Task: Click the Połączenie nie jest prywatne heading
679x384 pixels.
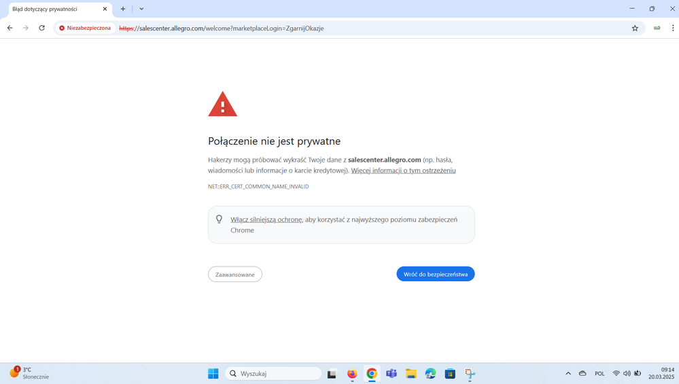Action: coord(274,141)
